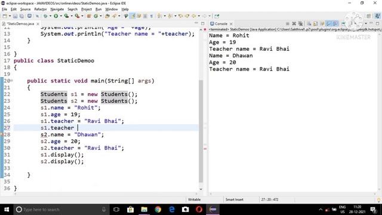Image resolution: width=382 pixels, height=215 pixels.
Task: Click the Pin Editor toolbar icon
Action: (217, 16)
